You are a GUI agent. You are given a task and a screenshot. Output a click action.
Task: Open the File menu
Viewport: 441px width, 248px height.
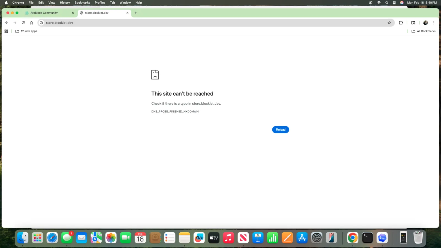click(x=31, y=3)
